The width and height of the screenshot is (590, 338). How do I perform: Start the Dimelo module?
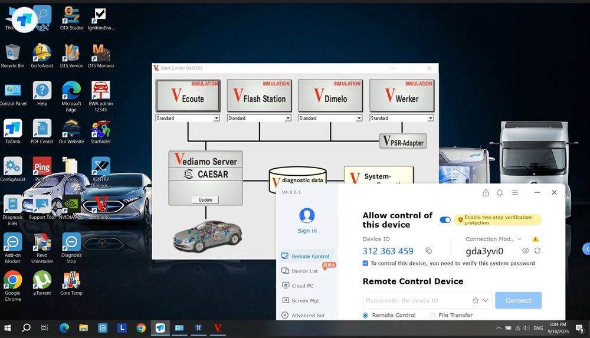click(330, 95)
